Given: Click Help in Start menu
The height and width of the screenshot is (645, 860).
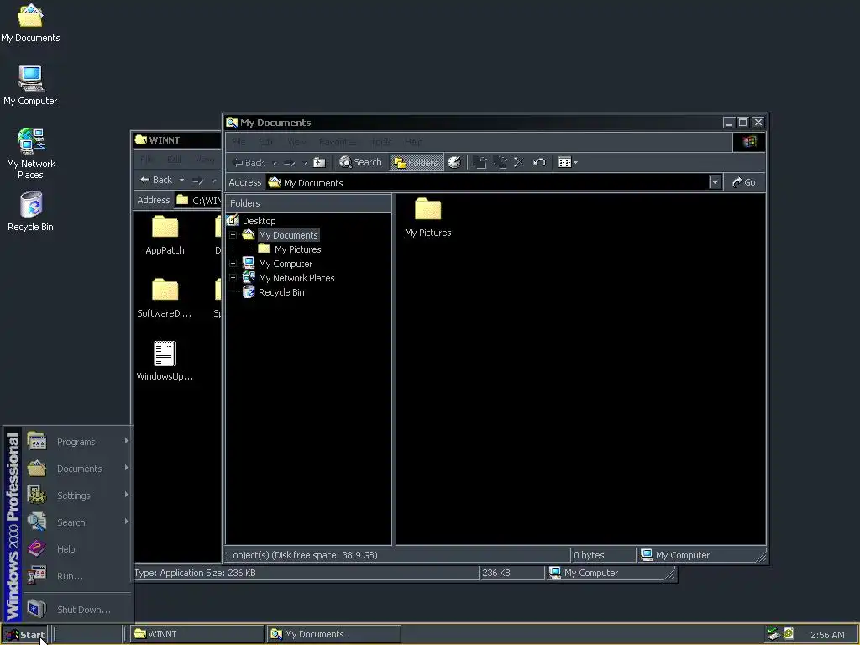Looking at the screenshot, I should 77,549.
